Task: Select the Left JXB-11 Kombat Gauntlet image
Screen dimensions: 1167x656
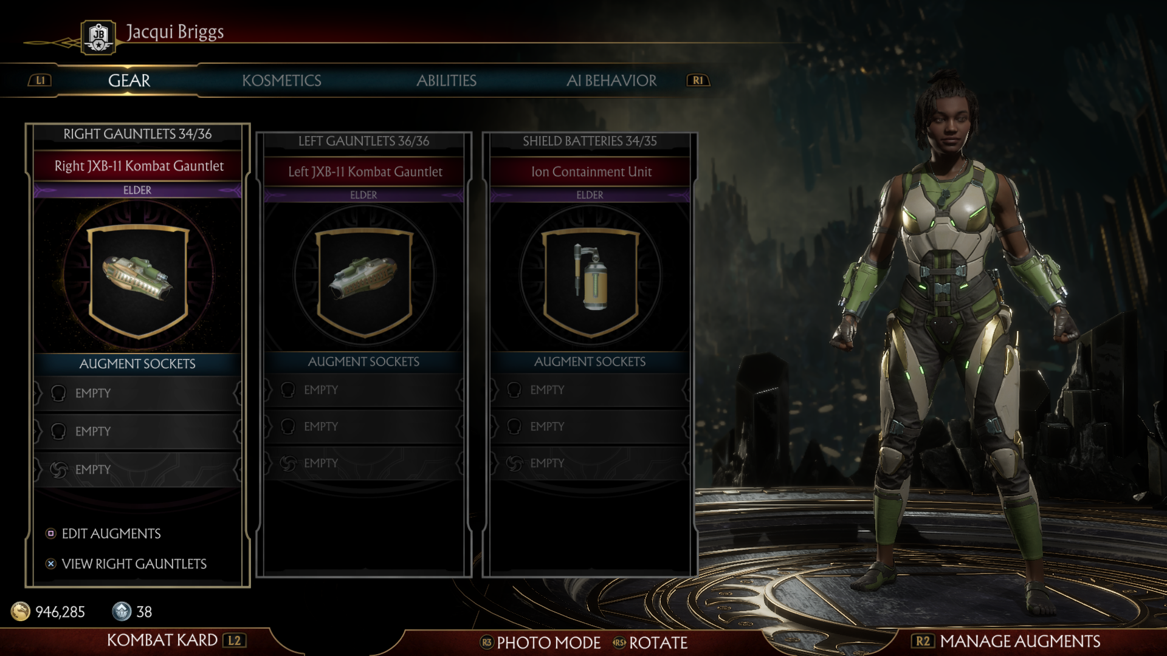Action: pos(364,278)
